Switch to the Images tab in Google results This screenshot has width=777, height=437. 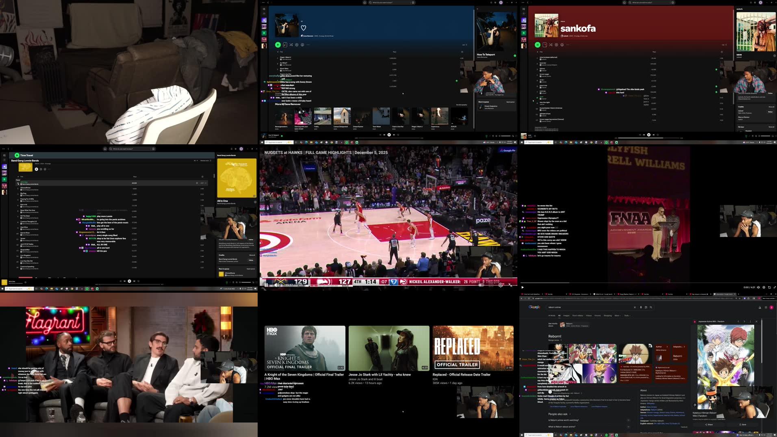click(x=566, y=315)
